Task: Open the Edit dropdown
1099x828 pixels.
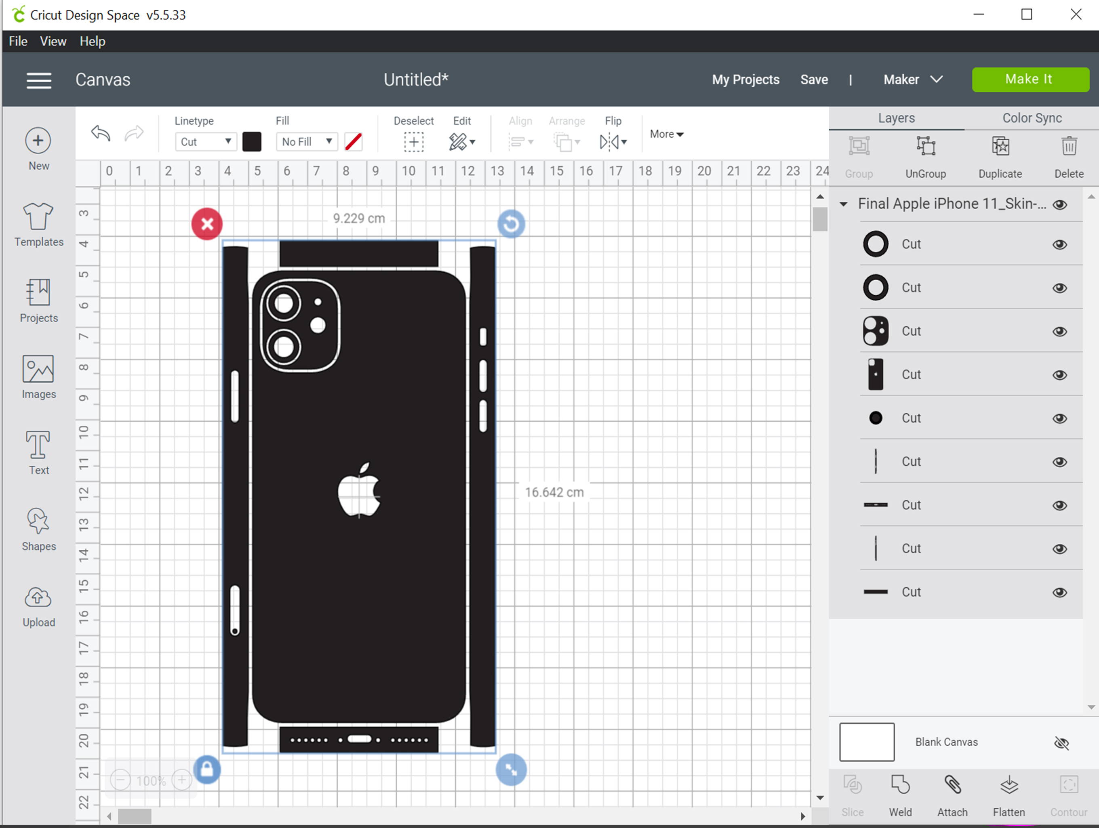Action: tap(462, 142)
